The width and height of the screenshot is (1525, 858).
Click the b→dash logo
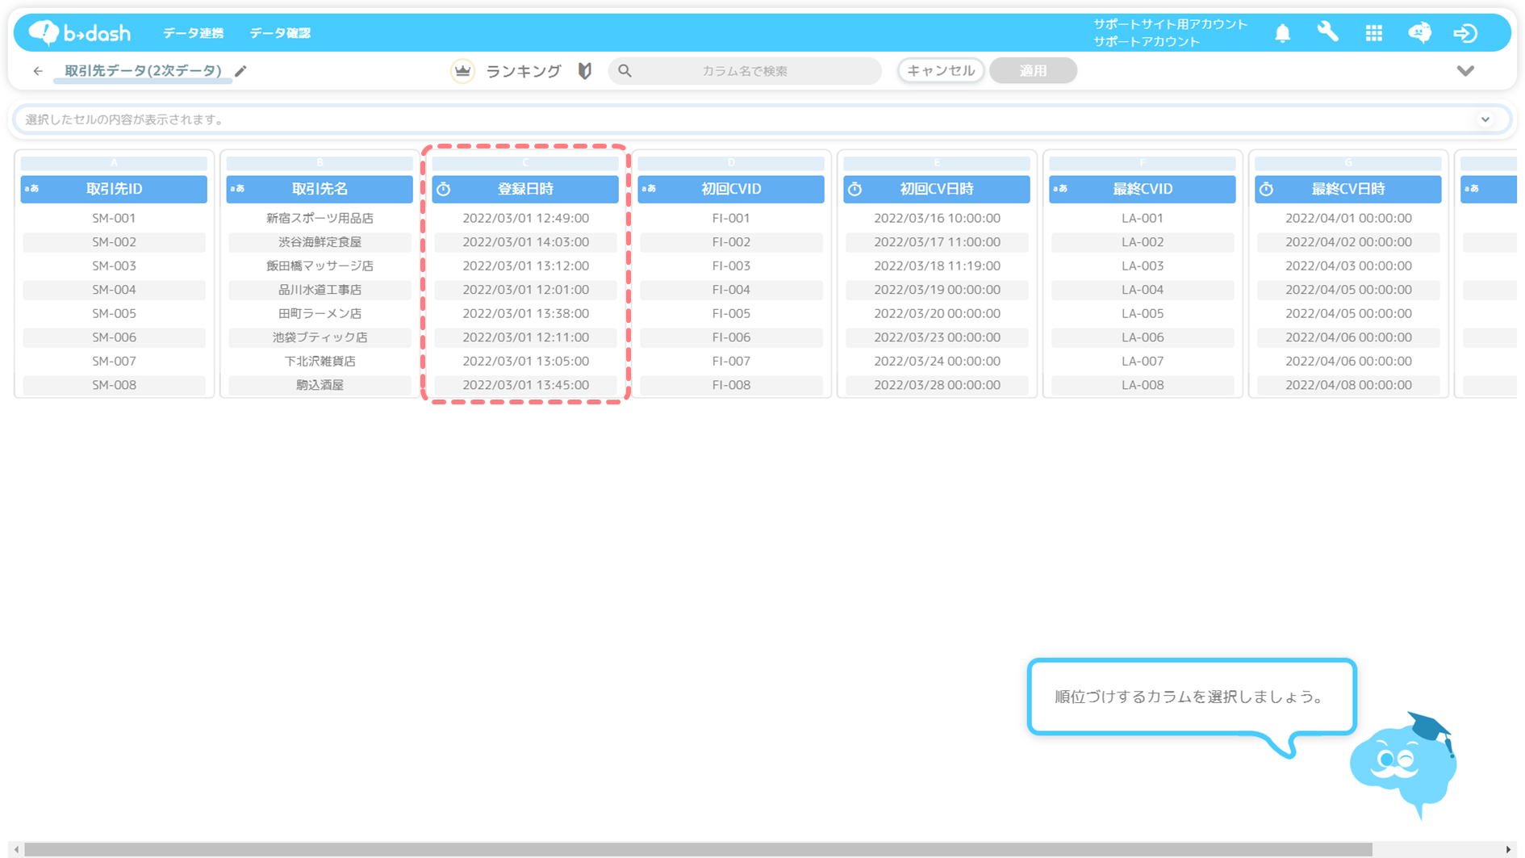pyautogui.click(x=79, y=32)
